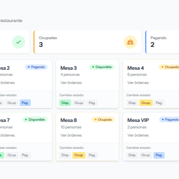Set Mesa 2 to Pag.
This screenshot has height=179, width=179.
tap(25, 103)
